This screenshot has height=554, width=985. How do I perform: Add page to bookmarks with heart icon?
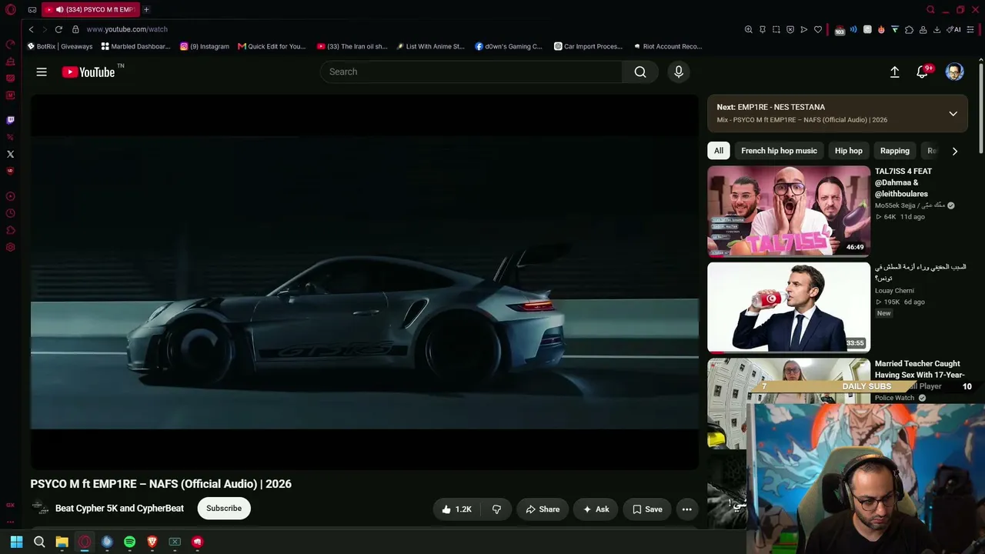point(818,29)
